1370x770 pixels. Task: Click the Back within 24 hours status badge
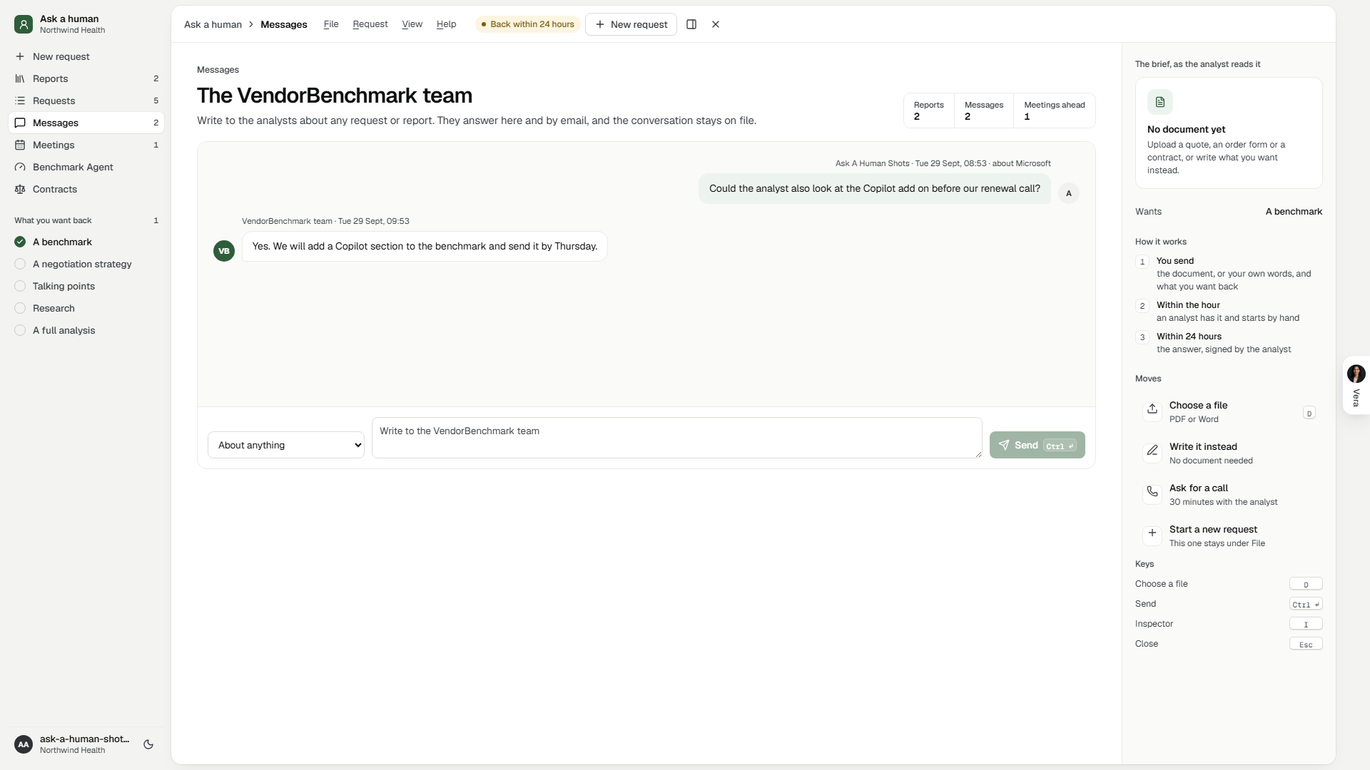[527, 24]
